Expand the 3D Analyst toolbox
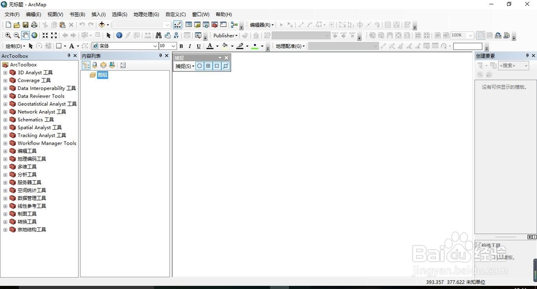This screenshot has width=537, height=289. point(5,72)
